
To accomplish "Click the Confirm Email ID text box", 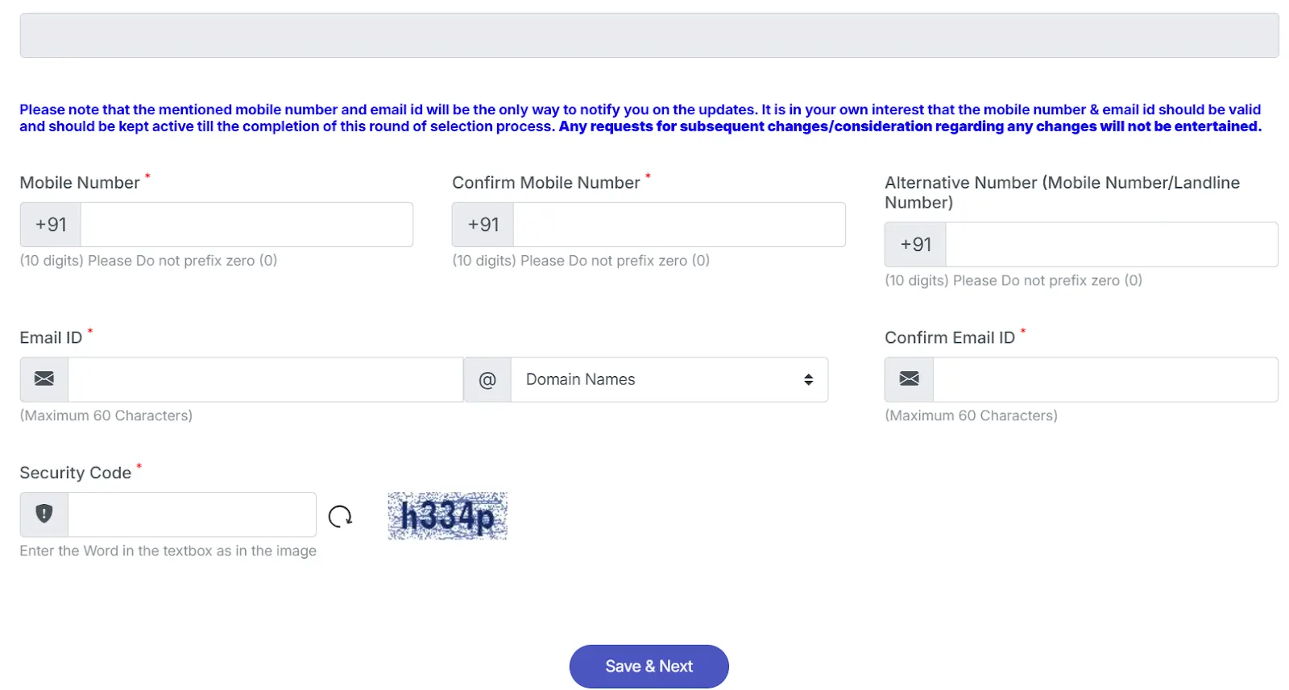I will (x=1105, y=379).
